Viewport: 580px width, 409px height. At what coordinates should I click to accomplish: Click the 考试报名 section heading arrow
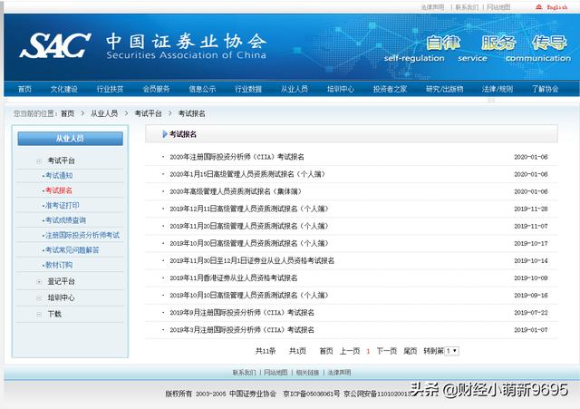pyautogui.click(x=165, y=134)
